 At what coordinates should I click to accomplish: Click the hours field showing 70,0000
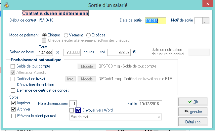tap(72, 52)
